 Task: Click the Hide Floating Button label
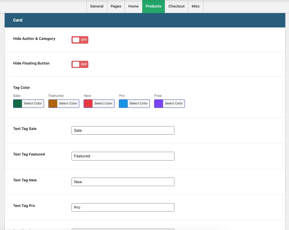pyautogui.click(x=31, y=63)
